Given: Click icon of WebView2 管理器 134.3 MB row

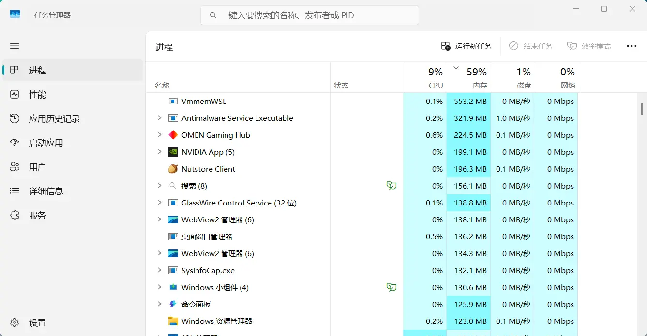Looking at the screenshot, I should [173, 253].
